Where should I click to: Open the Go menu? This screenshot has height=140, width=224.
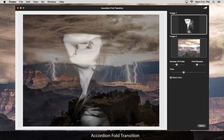click(43, 2)
